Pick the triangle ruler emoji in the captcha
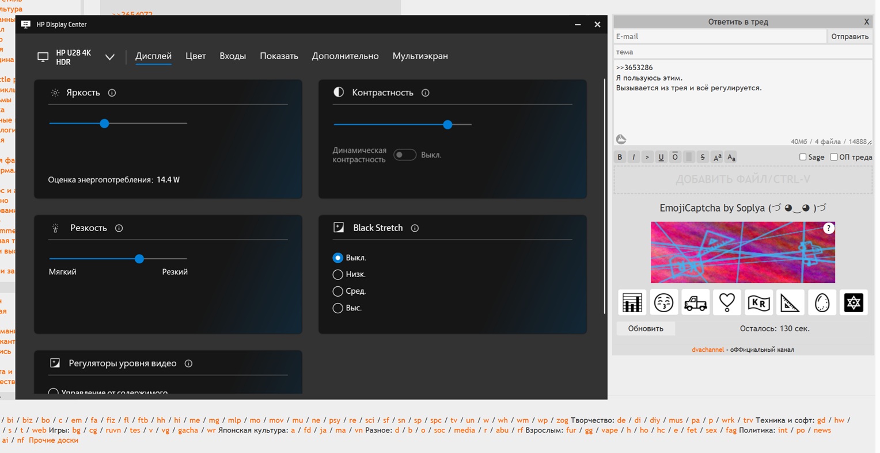 pyautogui.click(x=790, y=302)
